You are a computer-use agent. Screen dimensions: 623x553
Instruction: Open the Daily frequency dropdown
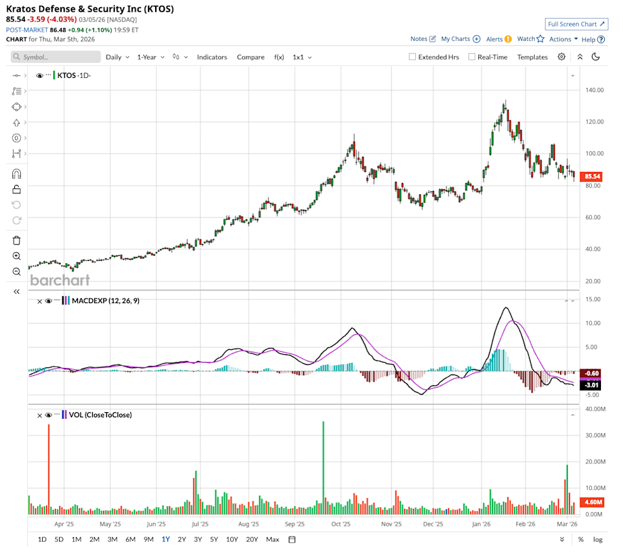[117, 57]
